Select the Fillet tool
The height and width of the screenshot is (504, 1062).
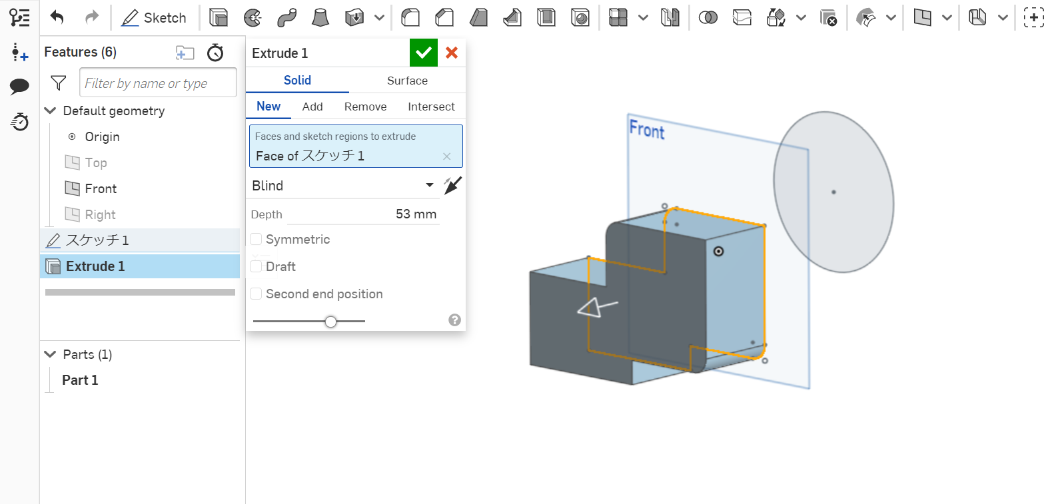[x=410, y=17]
